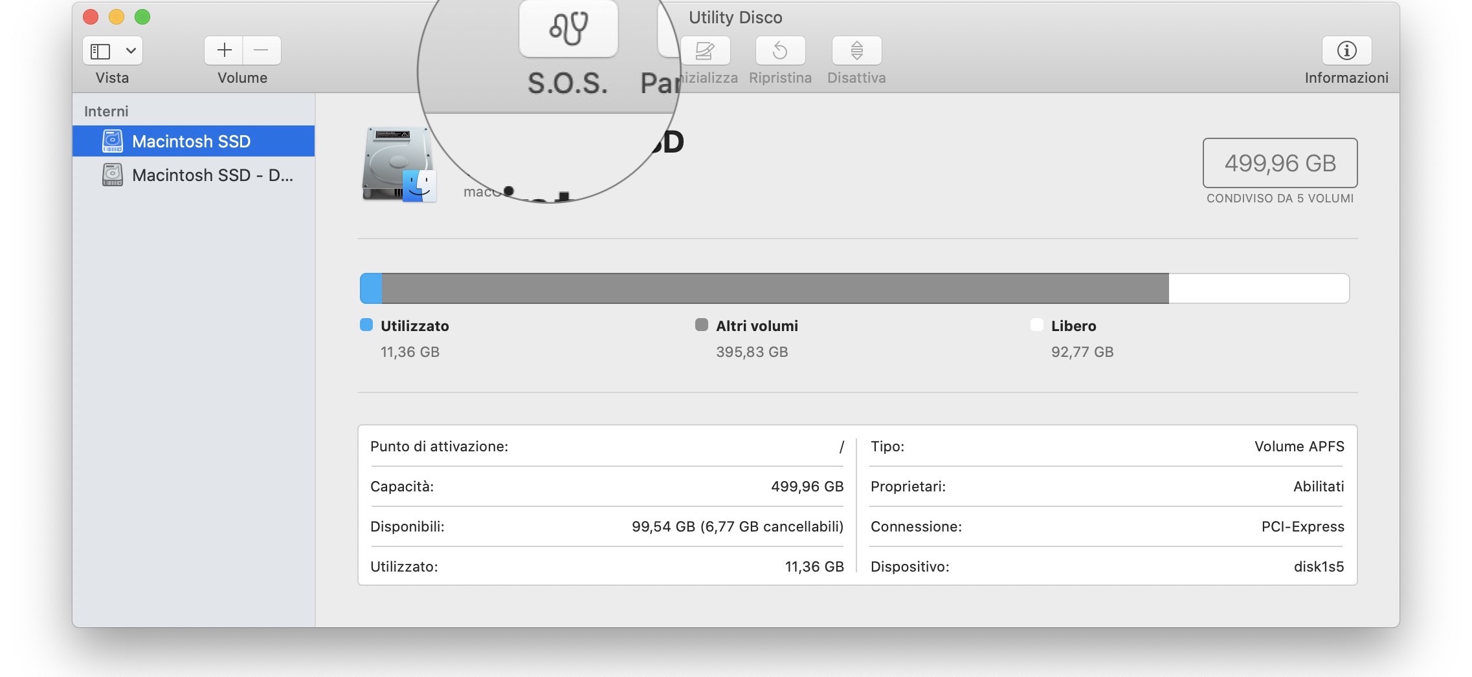The height and width of the screenshot is (677, 1472).
Task: Click the green zoom window button
Action: click(142, 17)
